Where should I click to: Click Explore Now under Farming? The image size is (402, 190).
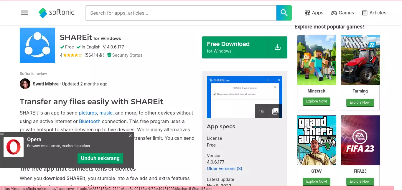[x=360, y=103]
